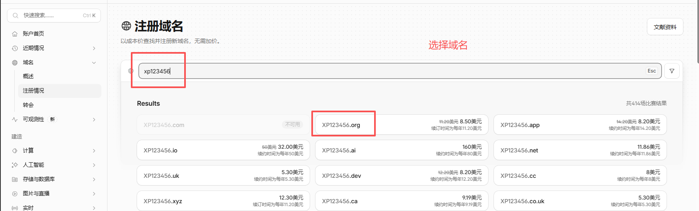
Task: Select the XP123456.dev domain result
Action: [x=402, y=175]
